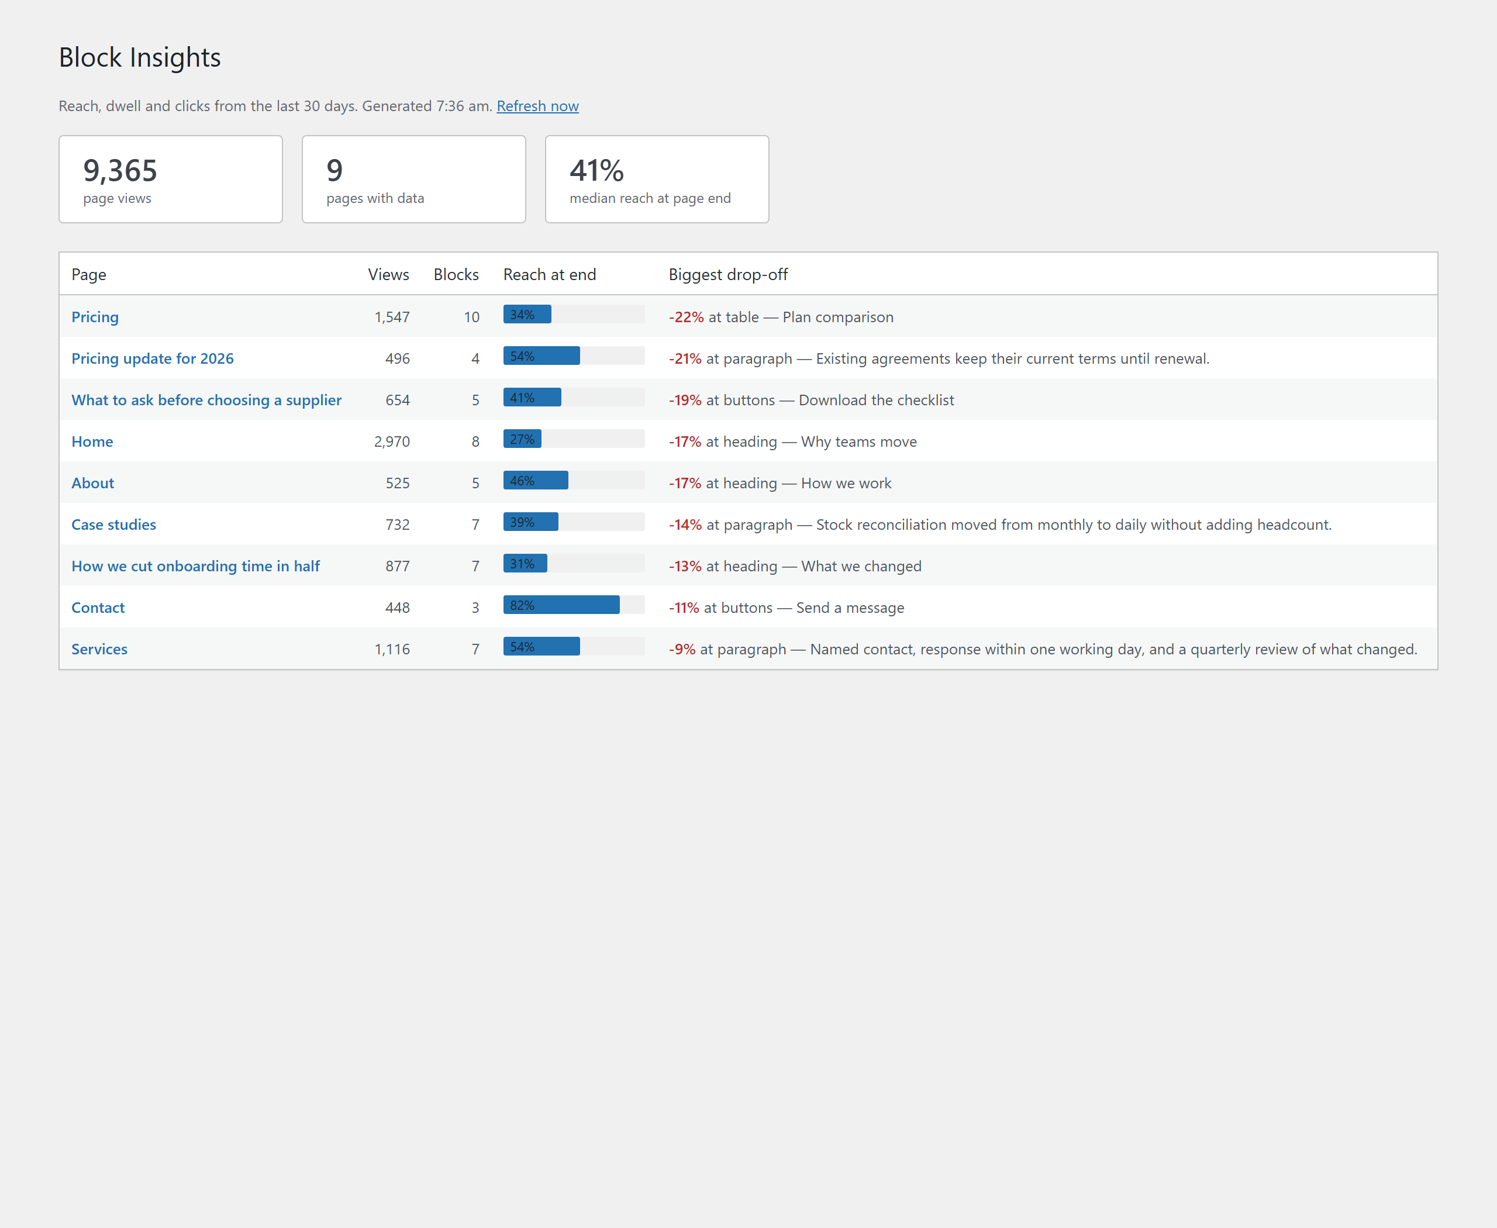This screenshot has width=1497, height=1228.
Task: Click the 2,970 views value
Action: (x=392, y=441)
